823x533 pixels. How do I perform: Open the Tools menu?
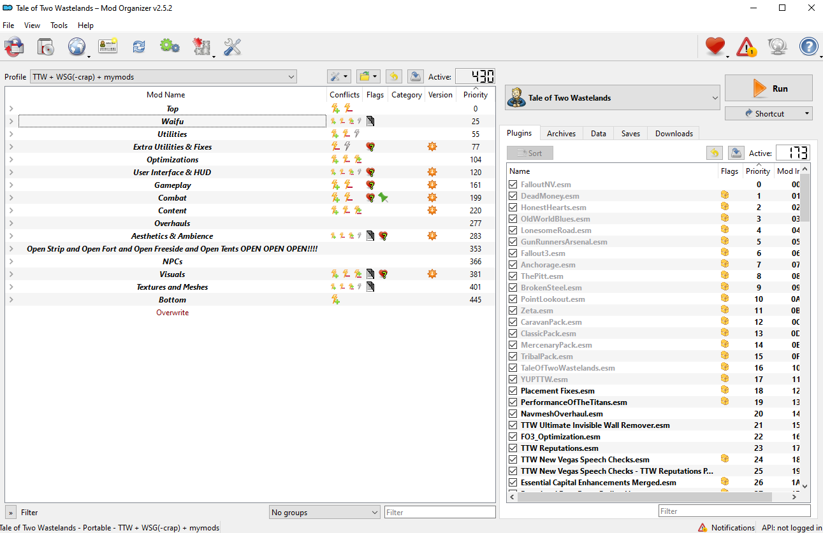[x=59, y=25]
